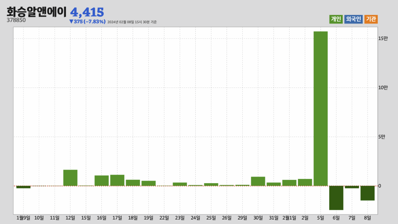Select the 기관 legend button
The image size is (398, 224).
[371, 19]
